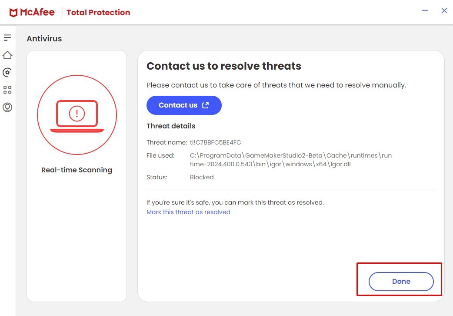Click the Contact us to resolve threats heading
The width and height of the screenshot is (453, 316).
223,66
